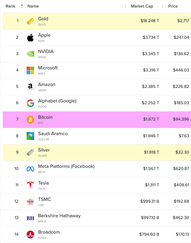Click the Meta infinity logo icon
This screenshot has height=243, width=191.
[x=30, y=169]
